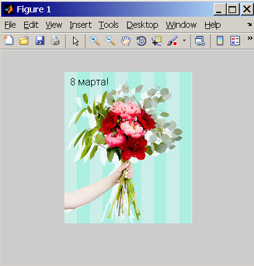The image size is (254, 266).
Task: Close the Figure 1 window
Action: click(247, 9)
